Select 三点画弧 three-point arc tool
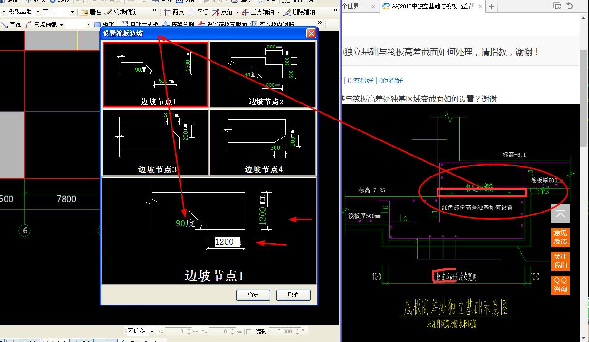The height and width of the screenshot is (342, 589). click(x=42, y=24)
